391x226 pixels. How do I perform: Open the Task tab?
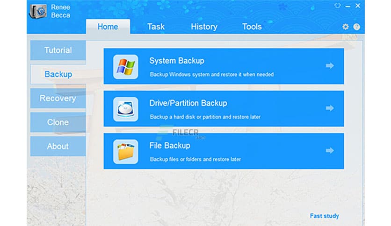coord(156,27)
